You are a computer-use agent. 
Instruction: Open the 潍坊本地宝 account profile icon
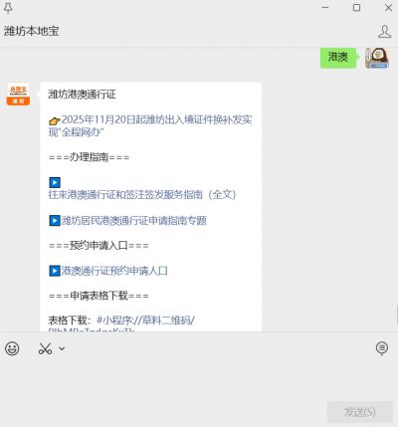point(384,32)
